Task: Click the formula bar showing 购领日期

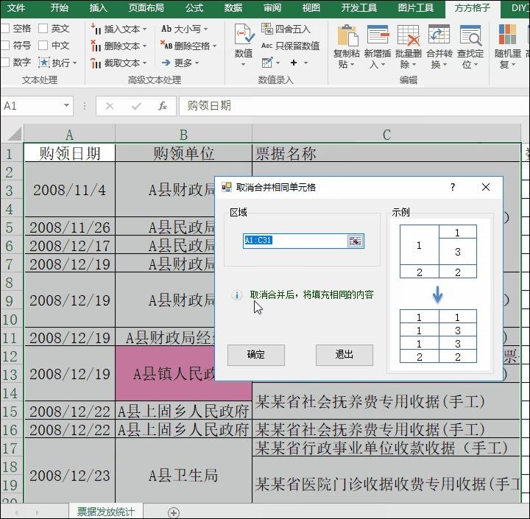Action: [354, 106]
